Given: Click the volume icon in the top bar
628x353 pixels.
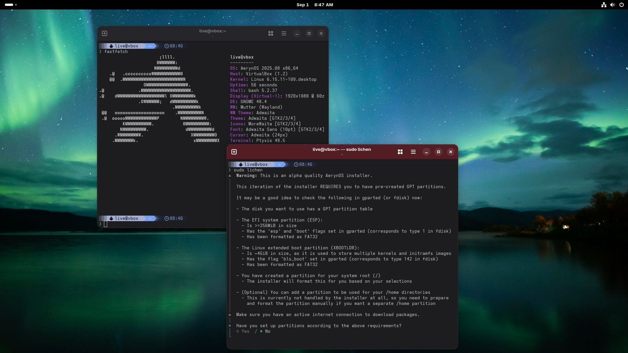Looking at the screenshot, I should pos(612,5).
